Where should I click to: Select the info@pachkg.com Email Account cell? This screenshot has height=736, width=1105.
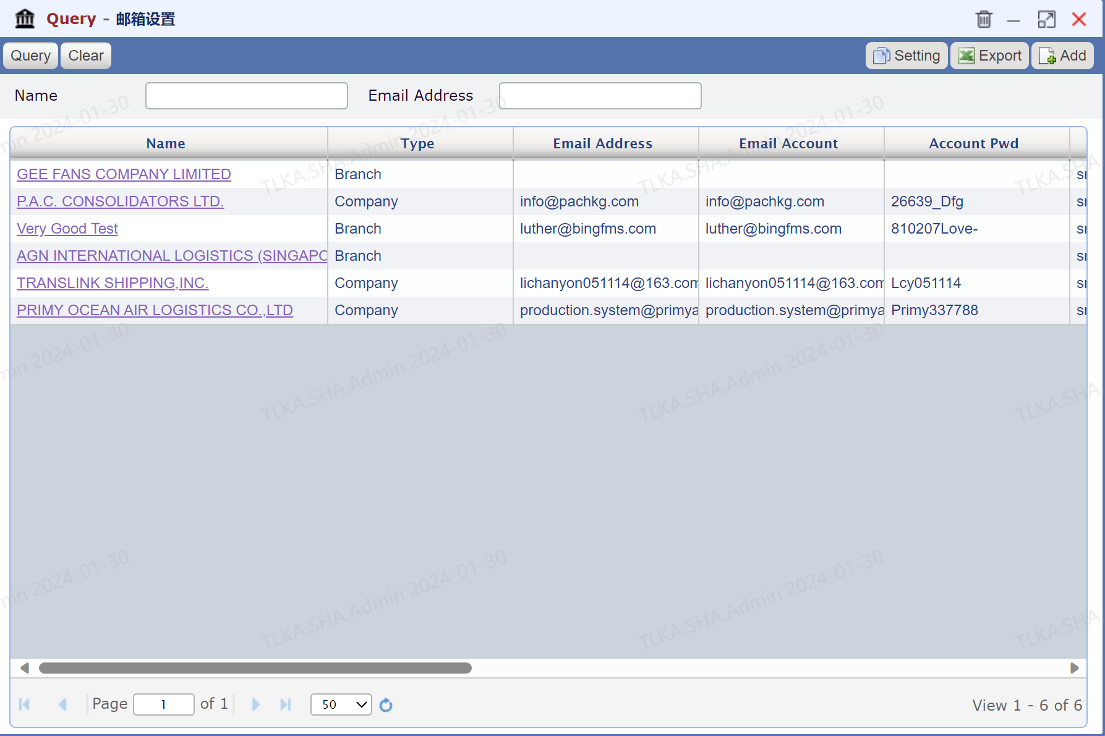tap(791, 201)
